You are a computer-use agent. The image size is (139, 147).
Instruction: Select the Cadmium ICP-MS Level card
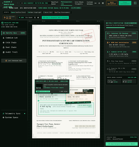pos(122,54)
